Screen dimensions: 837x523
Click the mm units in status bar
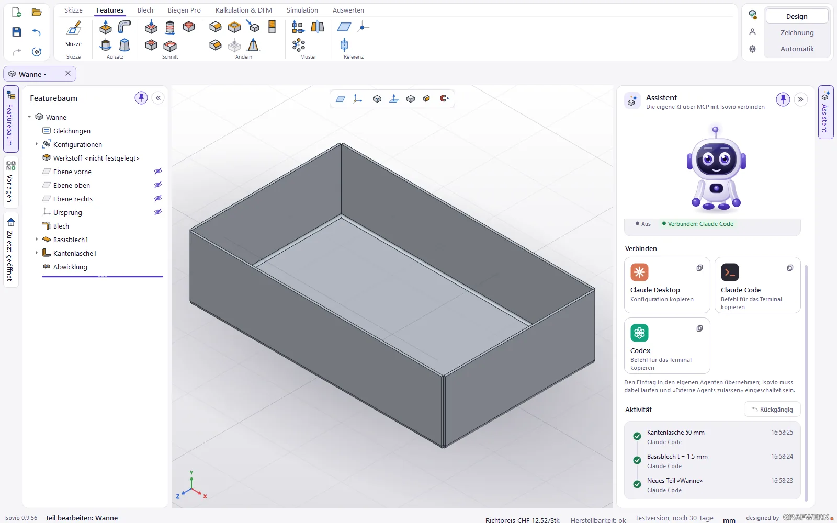[729, 519]
